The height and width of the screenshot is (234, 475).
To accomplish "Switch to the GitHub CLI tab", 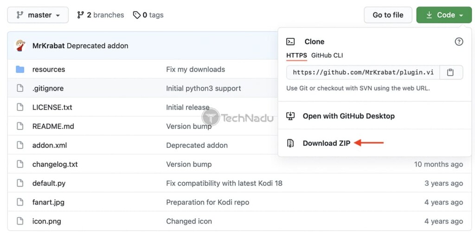I will coord(327,56).
